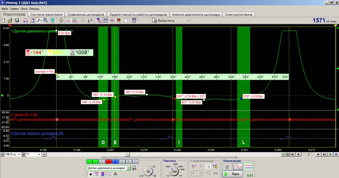The image size is (339, 178).
Task: Open the report document icon
Action: 125,21
